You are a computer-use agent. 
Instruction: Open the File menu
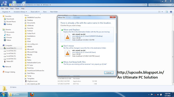click(x=2, y=9)
